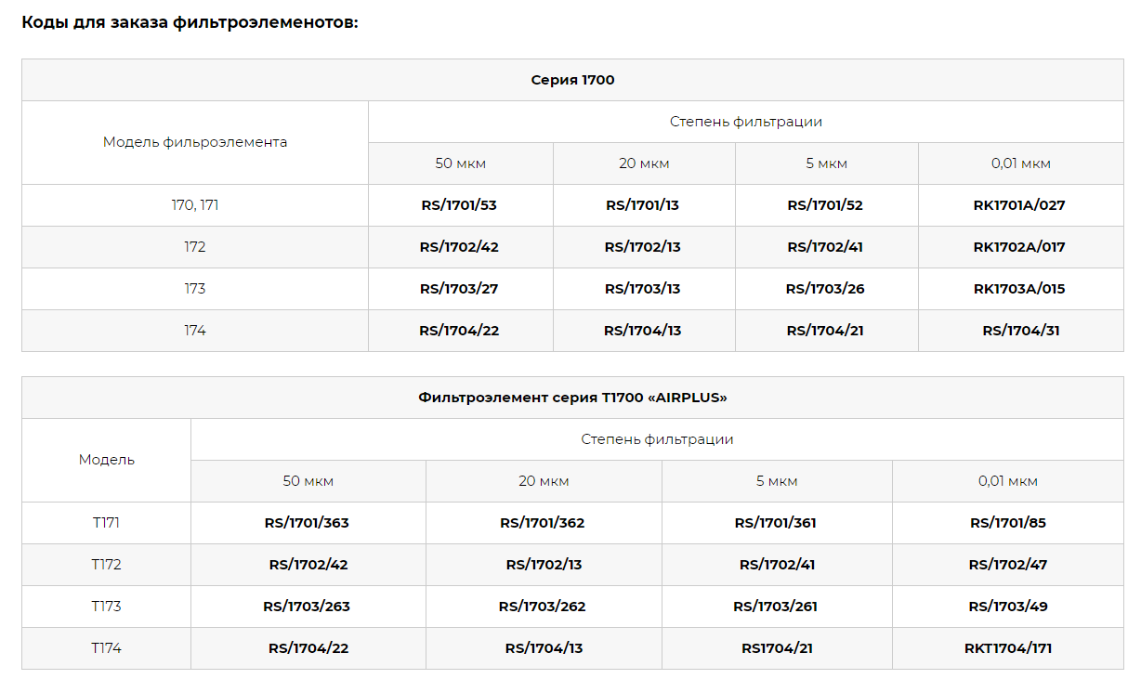Click the Серия 1700 table header

(572, 80)
